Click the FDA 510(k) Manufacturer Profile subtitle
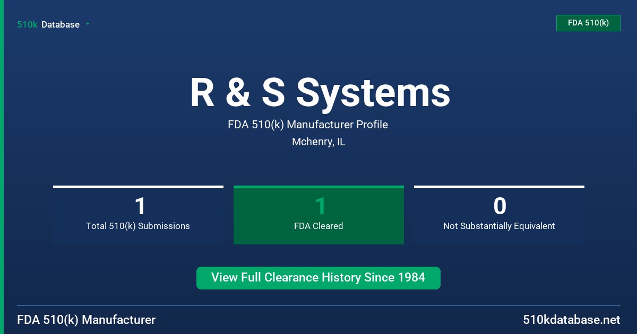The width and height of the screenshot is (637, 334). pyautogui.click(x=308, y=125)
